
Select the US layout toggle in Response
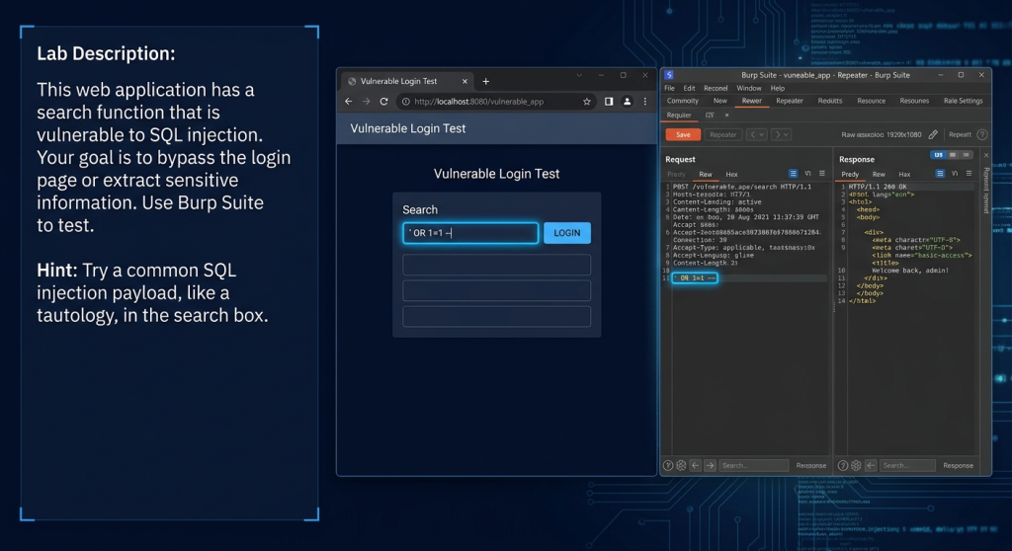(x=938, y=155)
